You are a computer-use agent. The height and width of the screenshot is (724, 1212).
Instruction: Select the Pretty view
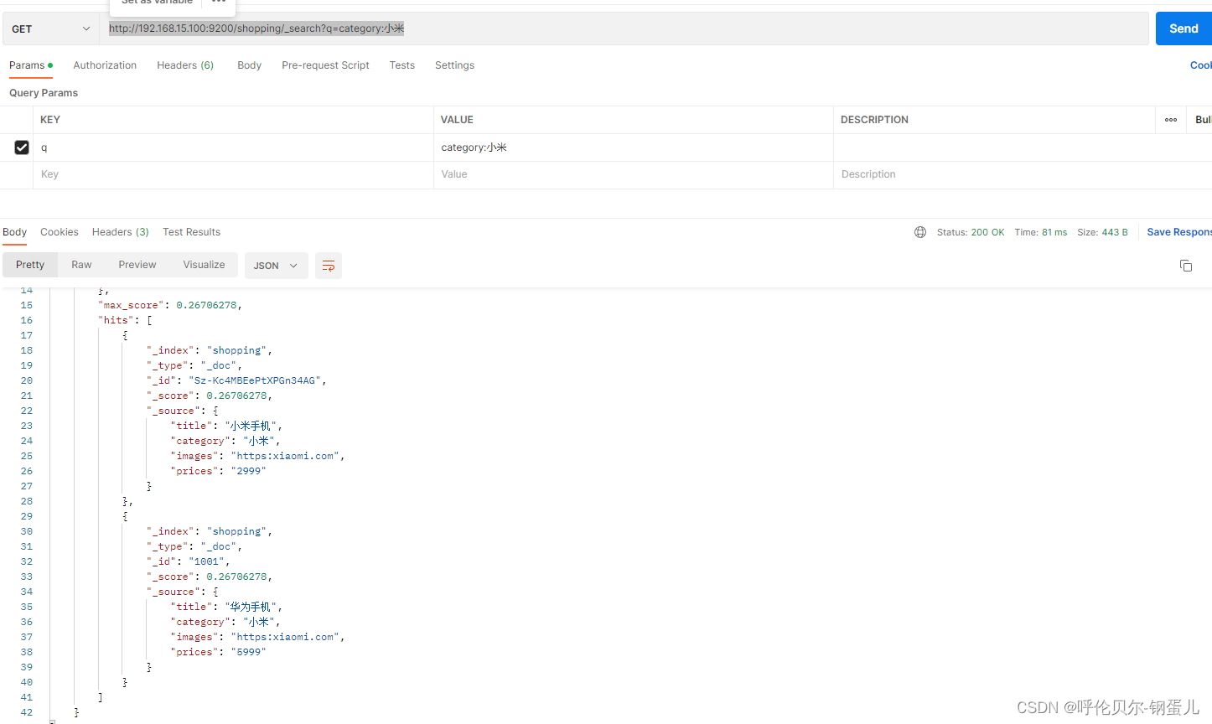coord(30,265)
